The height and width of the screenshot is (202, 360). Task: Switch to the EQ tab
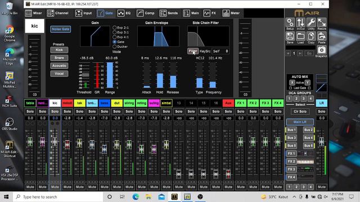124,13
